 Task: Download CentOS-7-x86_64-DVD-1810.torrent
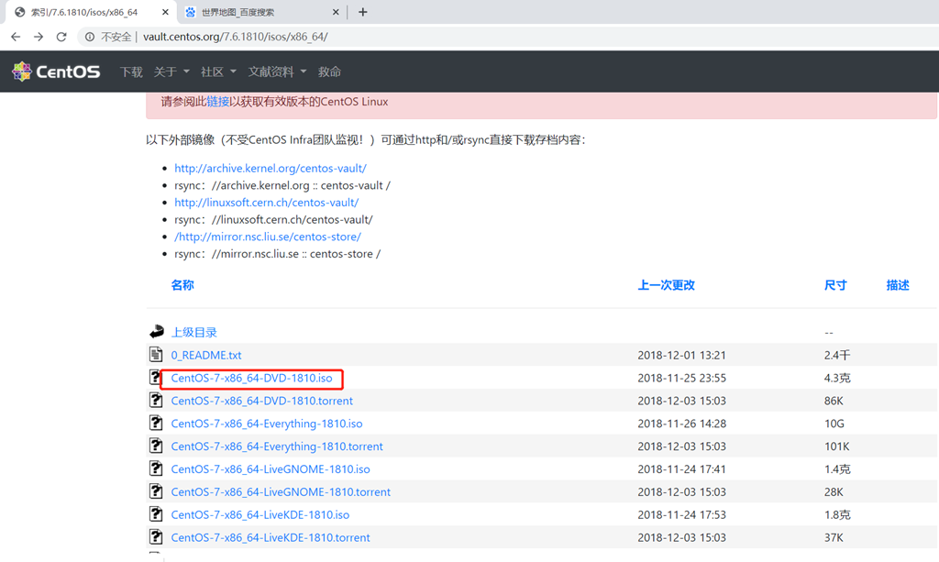coord(261,401)
